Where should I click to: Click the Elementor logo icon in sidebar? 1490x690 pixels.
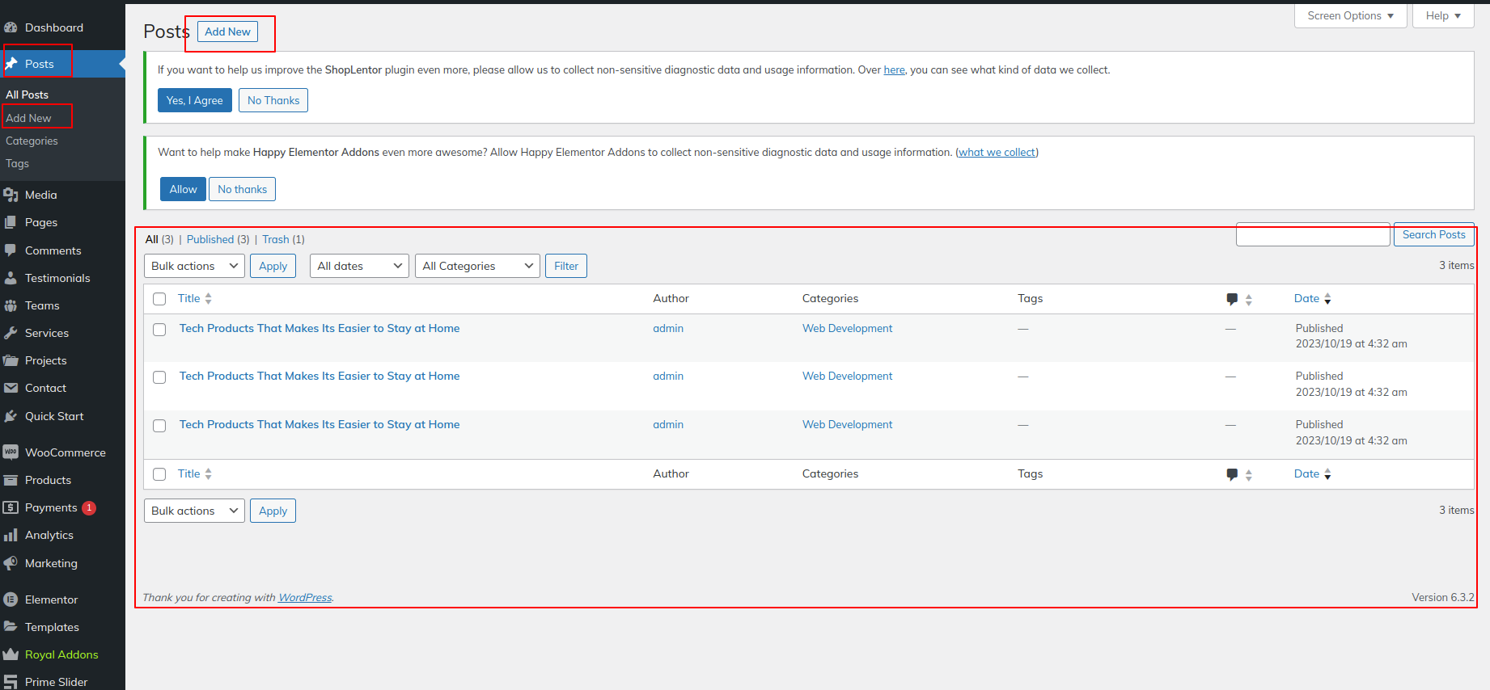point(11,600)
